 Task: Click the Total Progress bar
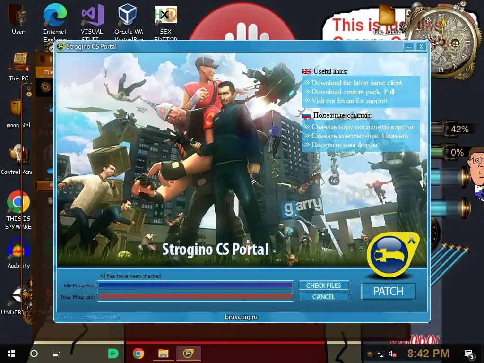click(195, 297)
